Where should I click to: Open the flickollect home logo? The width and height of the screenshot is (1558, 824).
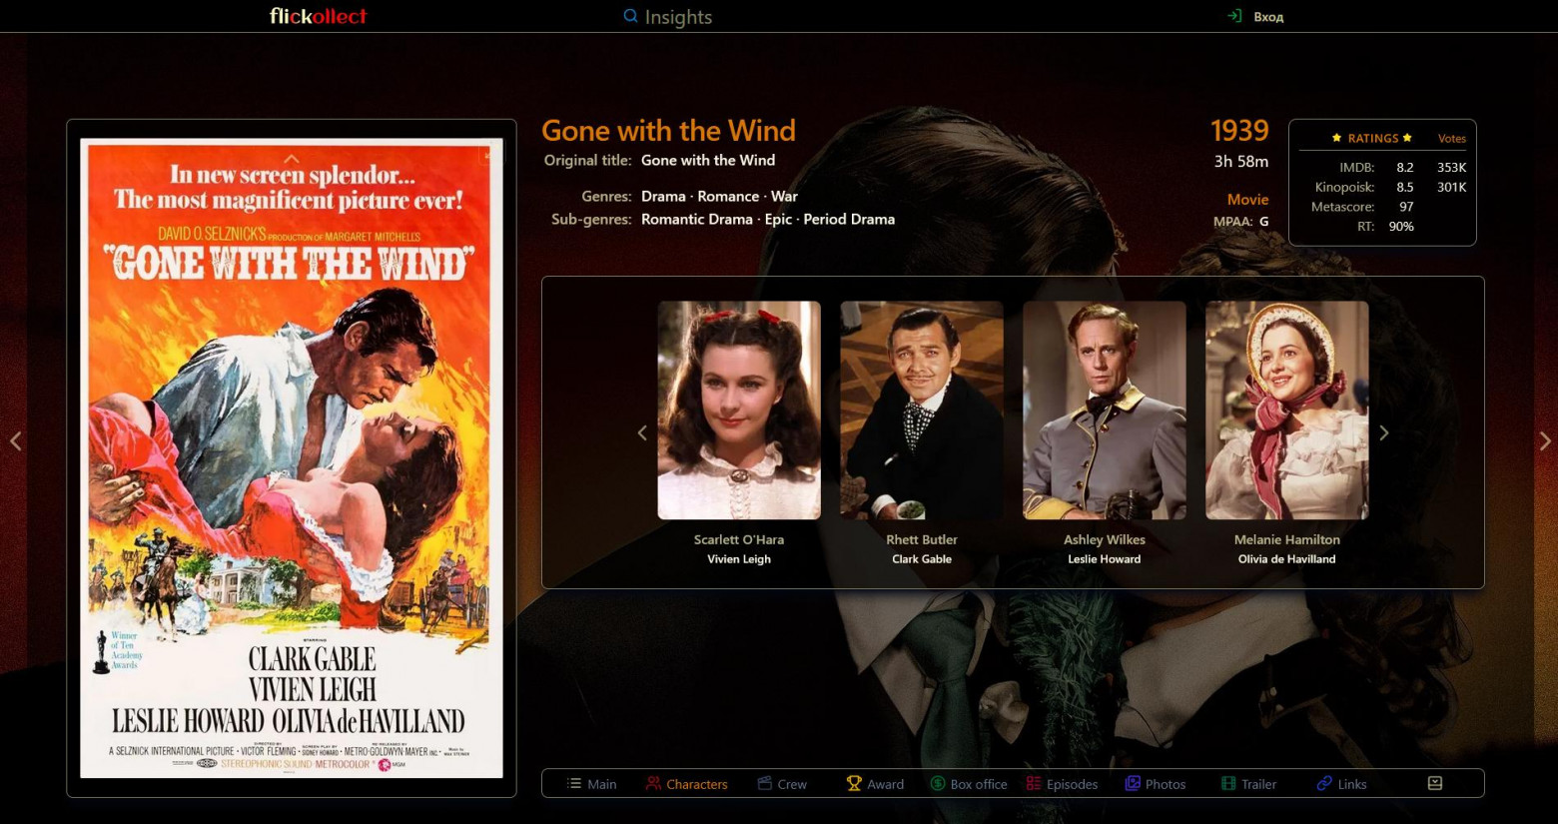pos(318,16)
